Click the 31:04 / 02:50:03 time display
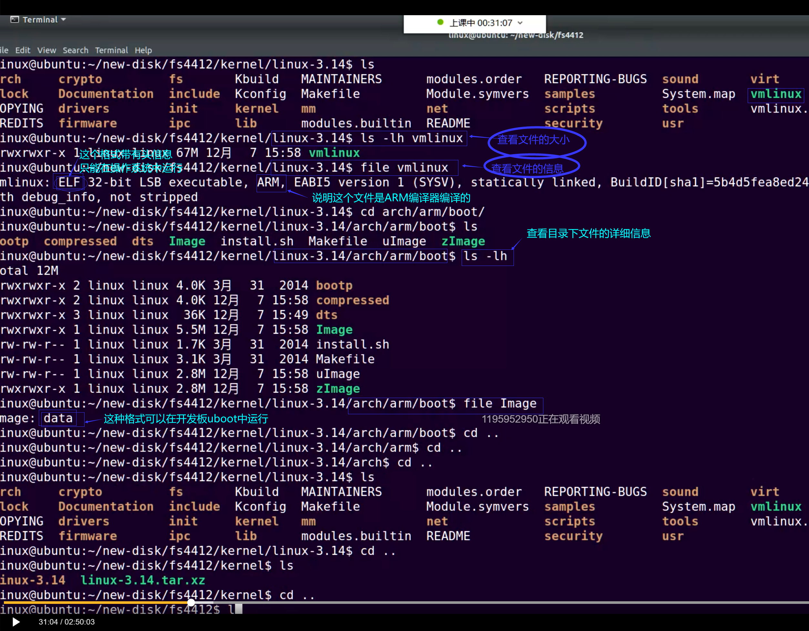This screenshot has width=809, height=631. tap(67, 622)
